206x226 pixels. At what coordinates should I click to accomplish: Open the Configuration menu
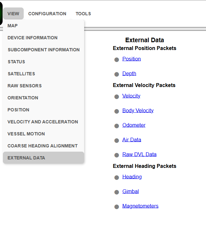click(47, 14)
